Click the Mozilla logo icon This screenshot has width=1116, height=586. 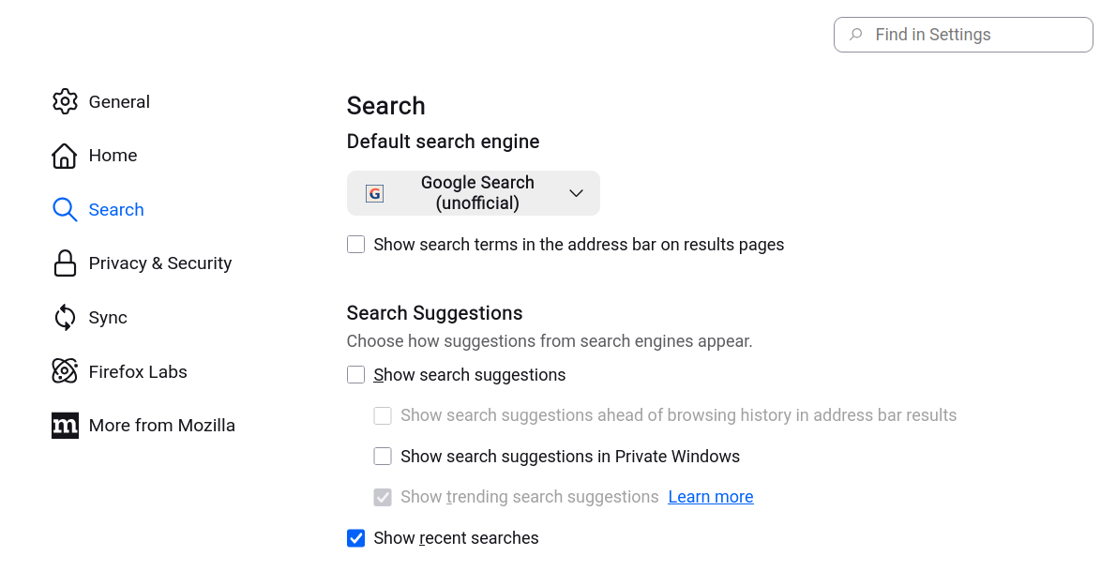65,426
